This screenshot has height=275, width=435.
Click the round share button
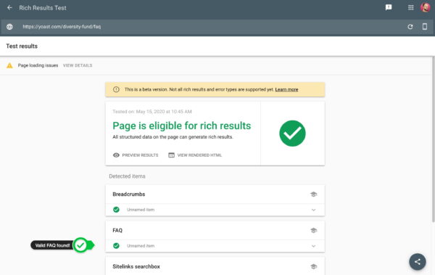click(418, 262)
